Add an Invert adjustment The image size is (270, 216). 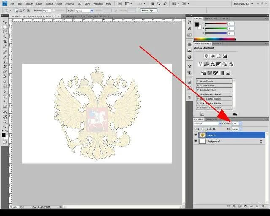[x=203, y=73]
